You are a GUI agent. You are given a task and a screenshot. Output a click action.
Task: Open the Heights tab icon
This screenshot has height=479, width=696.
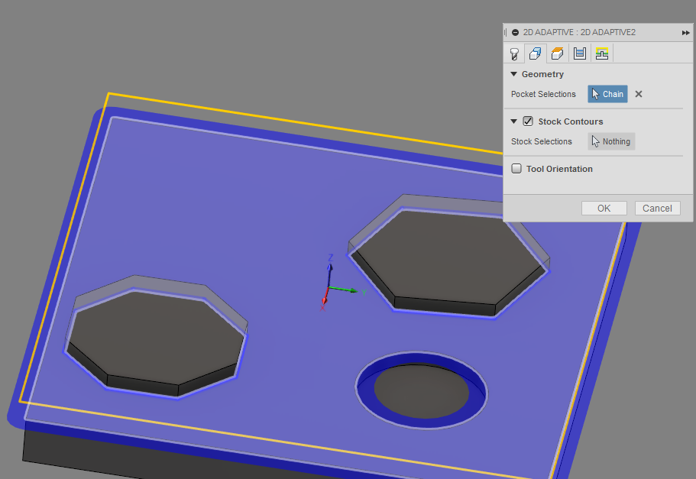(x=557, y=53)
